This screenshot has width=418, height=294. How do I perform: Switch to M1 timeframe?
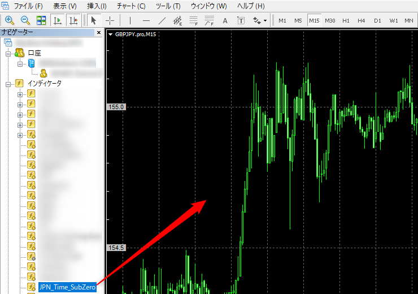pos(282,20)
